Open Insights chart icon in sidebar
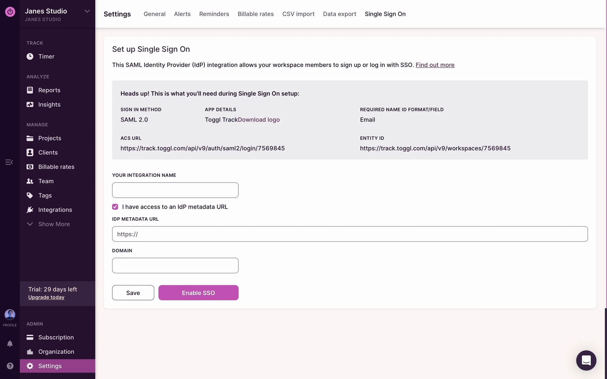The height and width of the screenshot is (379, 607). point(30,105)
